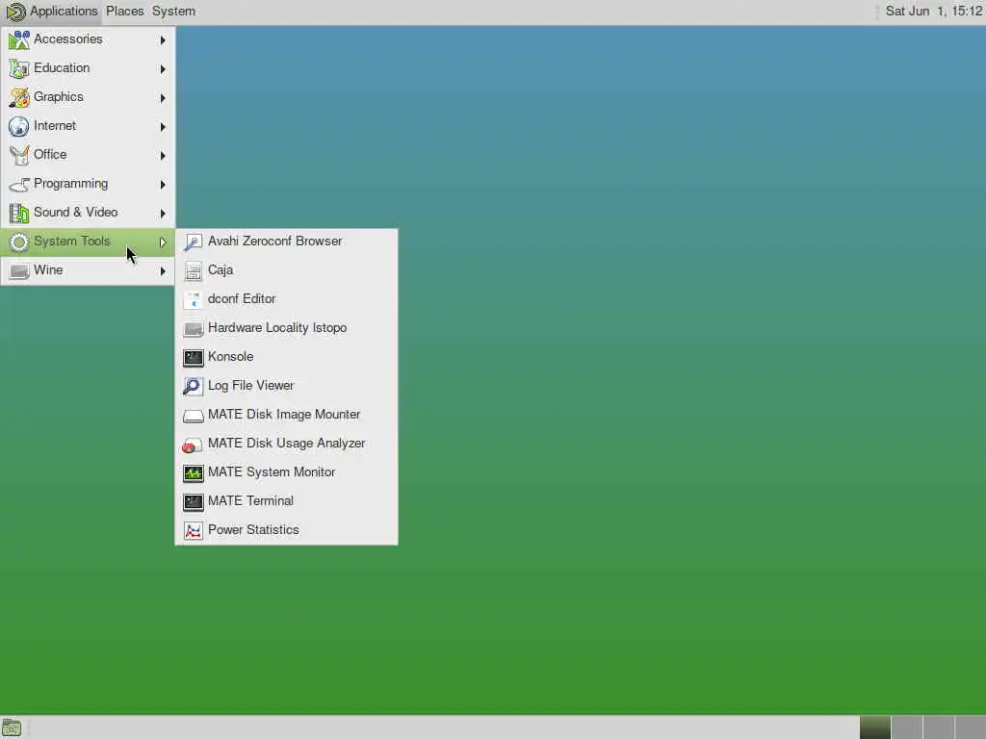The image size is (986, 739).
Task: Click the Accessories category icon
Action: pyautogui.click(x=19, y=39)
